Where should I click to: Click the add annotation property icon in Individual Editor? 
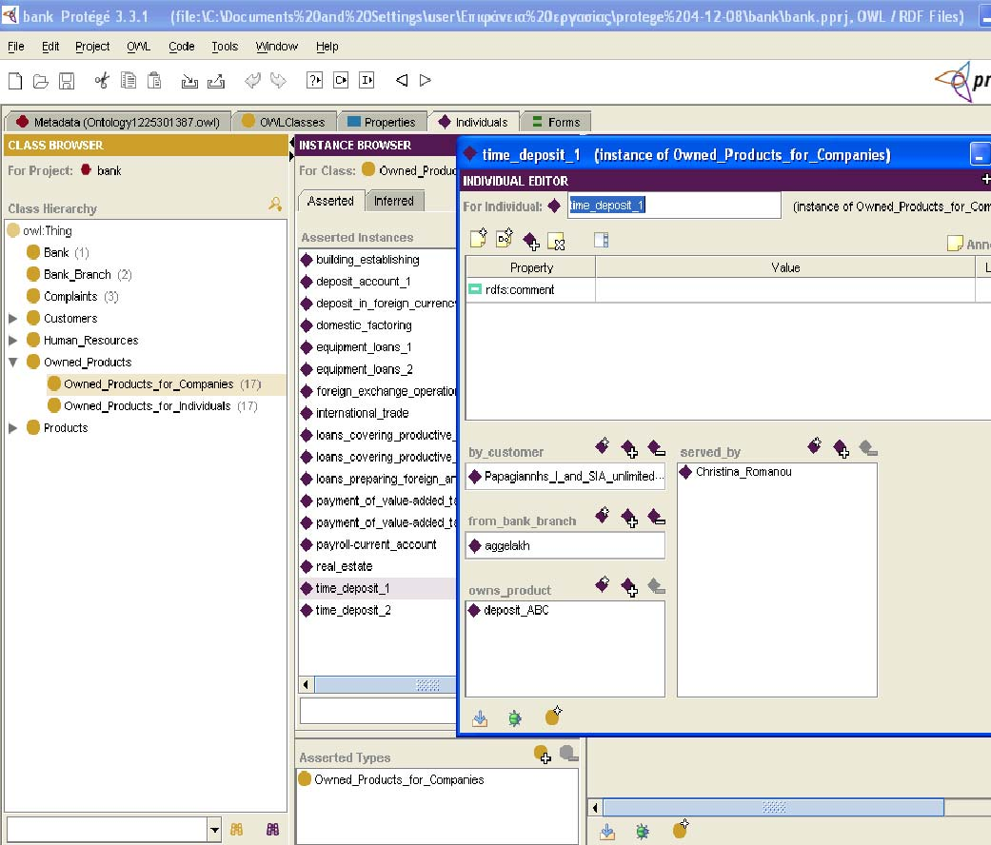pos(479,239)
